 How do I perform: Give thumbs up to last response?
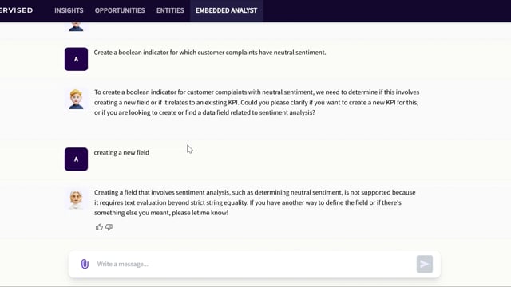99,227
